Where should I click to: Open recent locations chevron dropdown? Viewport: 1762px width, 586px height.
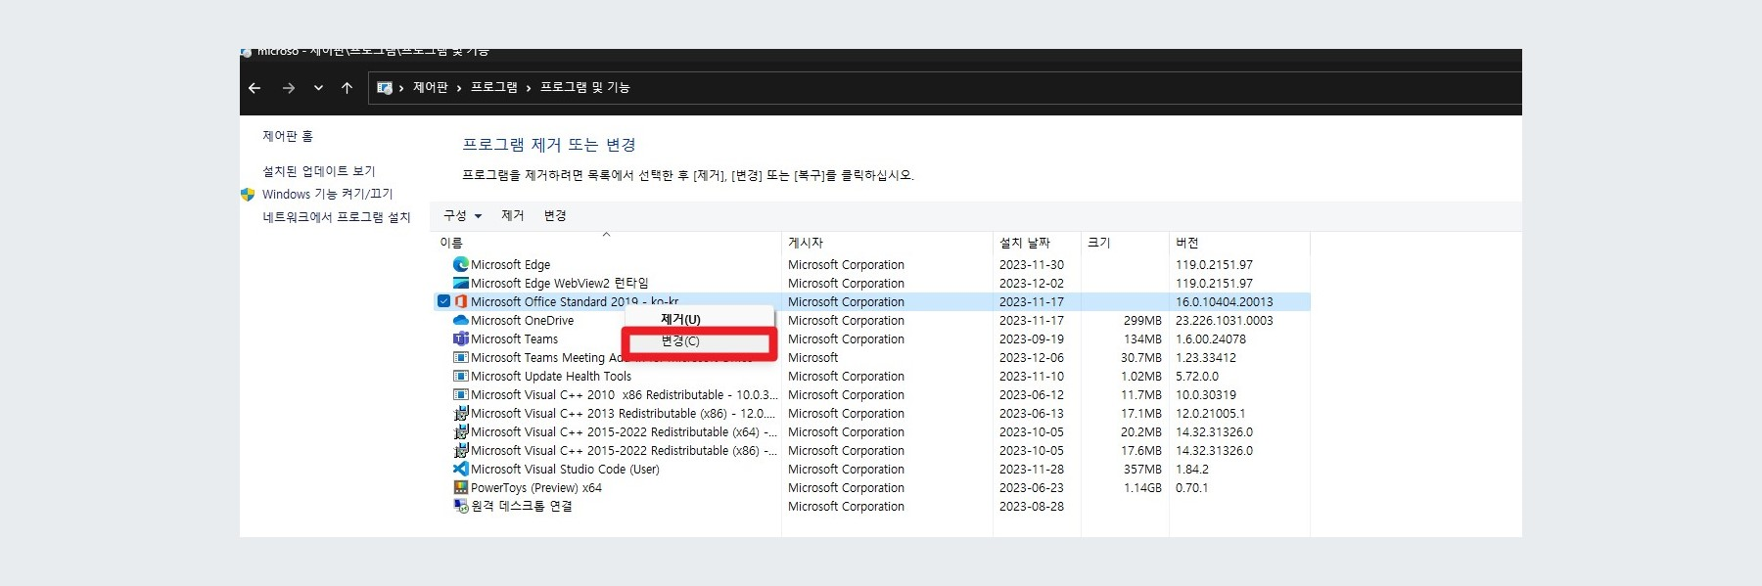click(318, 88)
